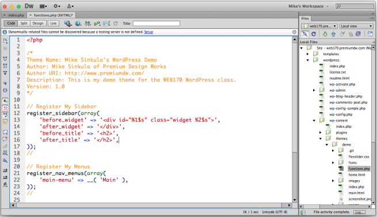The height and width of the screenshot is (217, 377).
Task: Click Preview in Browser globe icon
Action: point(78,24)
